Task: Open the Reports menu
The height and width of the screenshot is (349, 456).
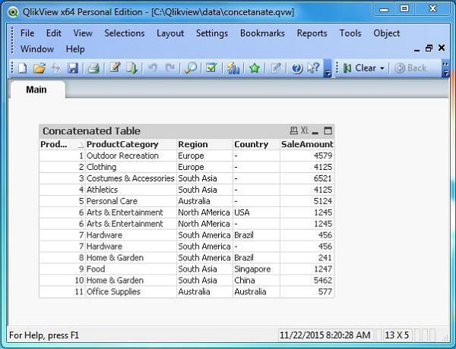Action: (312, 33)
